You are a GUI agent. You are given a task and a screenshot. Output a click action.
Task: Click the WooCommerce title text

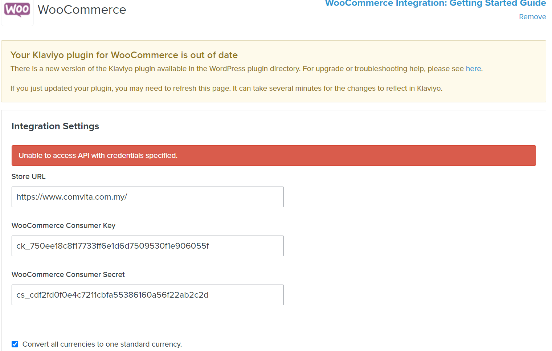(x=82, y=10)
